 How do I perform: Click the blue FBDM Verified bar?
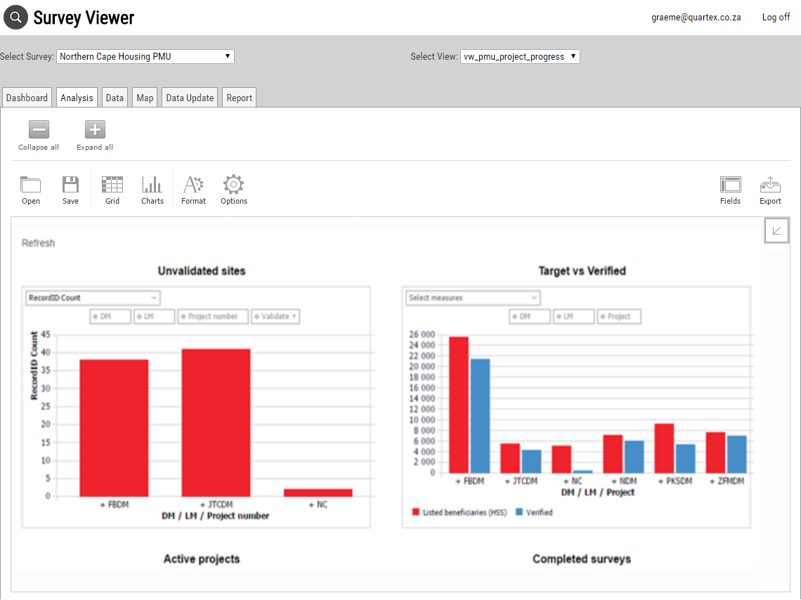tap(480, 416)
